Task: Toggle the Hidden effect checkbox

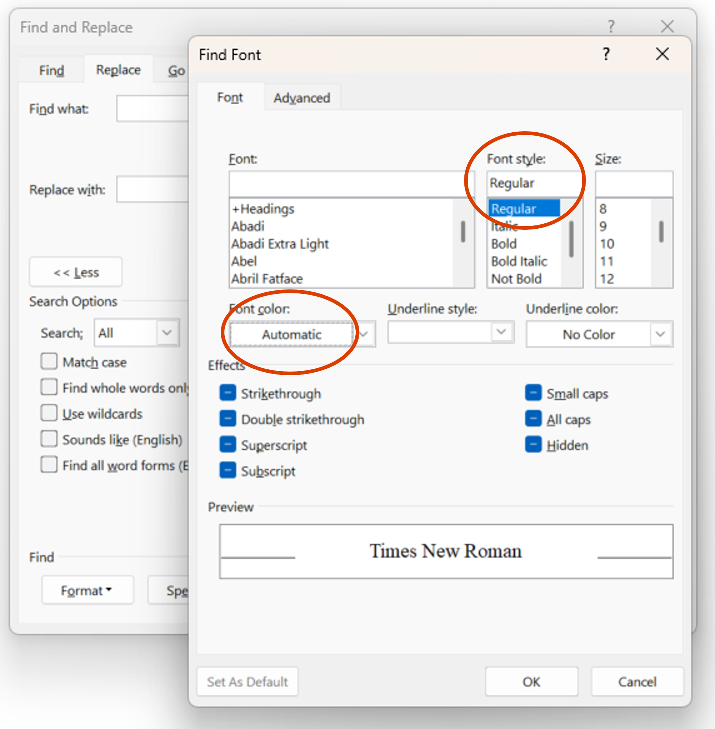Action: [x=533, y=445]
